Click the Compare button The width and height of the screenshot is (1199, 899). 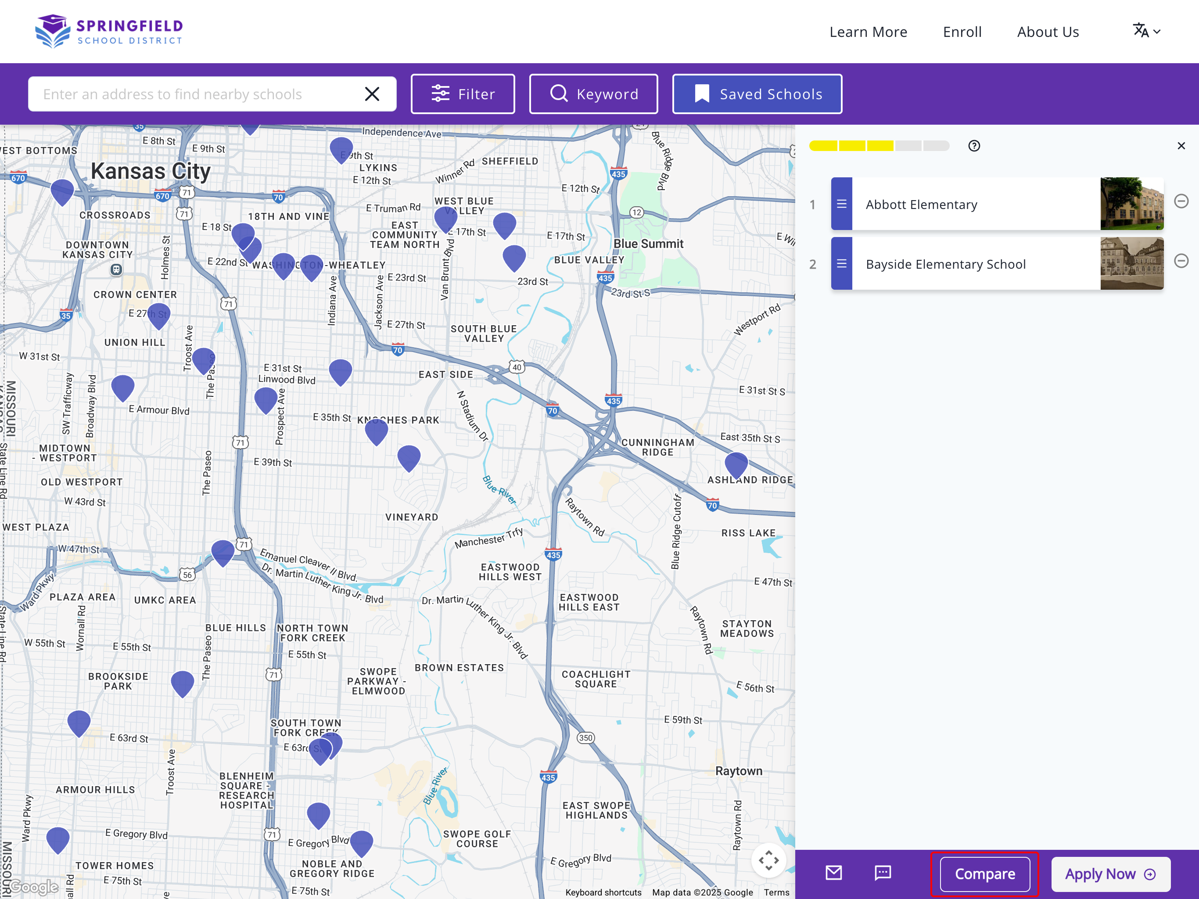pyautogui.click(x=984, y=874)
